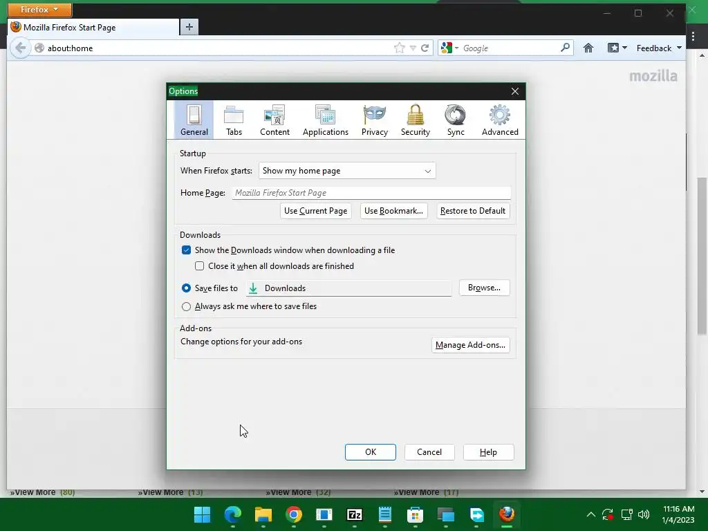This screenshot has width=708, height=531.
Task: Show hidden system tray icons chevron
Action: [590, 514]
